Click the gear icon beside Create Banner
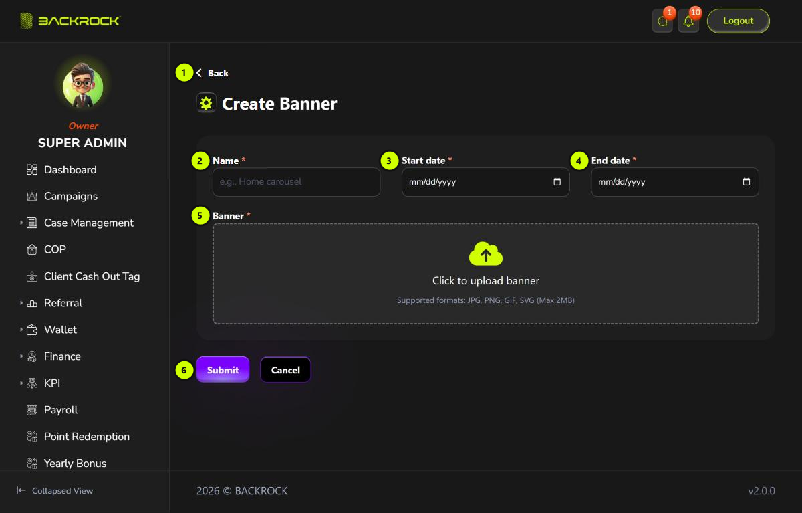This screenshot has width=802, height=513. pos(206,103)
